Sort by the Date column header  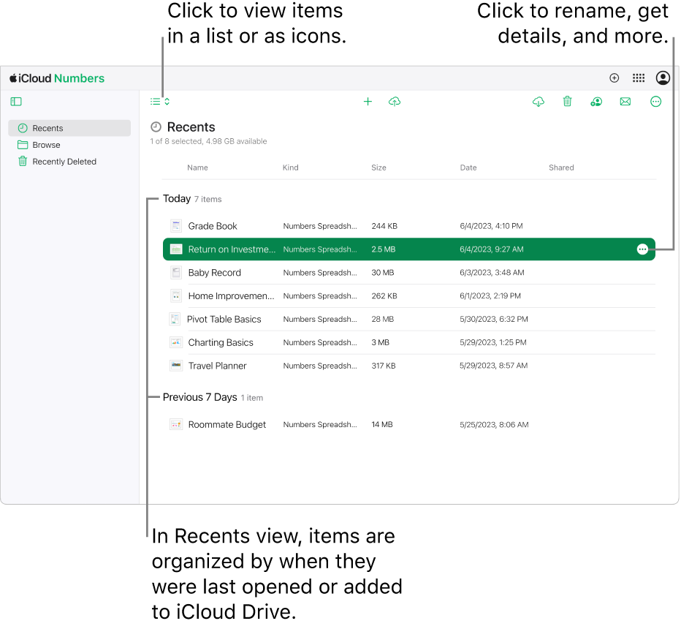pyautogui.click(x=468, y=167)
